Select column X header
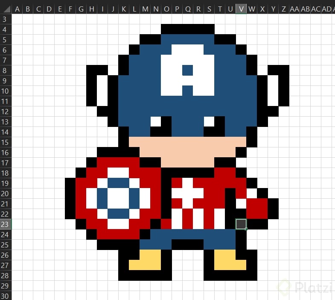Image resolution: width=335 pixels, height=300 pixels. 262,9
